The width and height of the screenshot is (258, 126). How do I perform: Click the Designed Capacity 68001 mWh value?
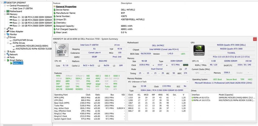pos(127,26)
